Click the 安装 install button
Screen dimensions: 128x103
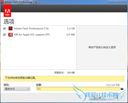[x=116, y=98]
